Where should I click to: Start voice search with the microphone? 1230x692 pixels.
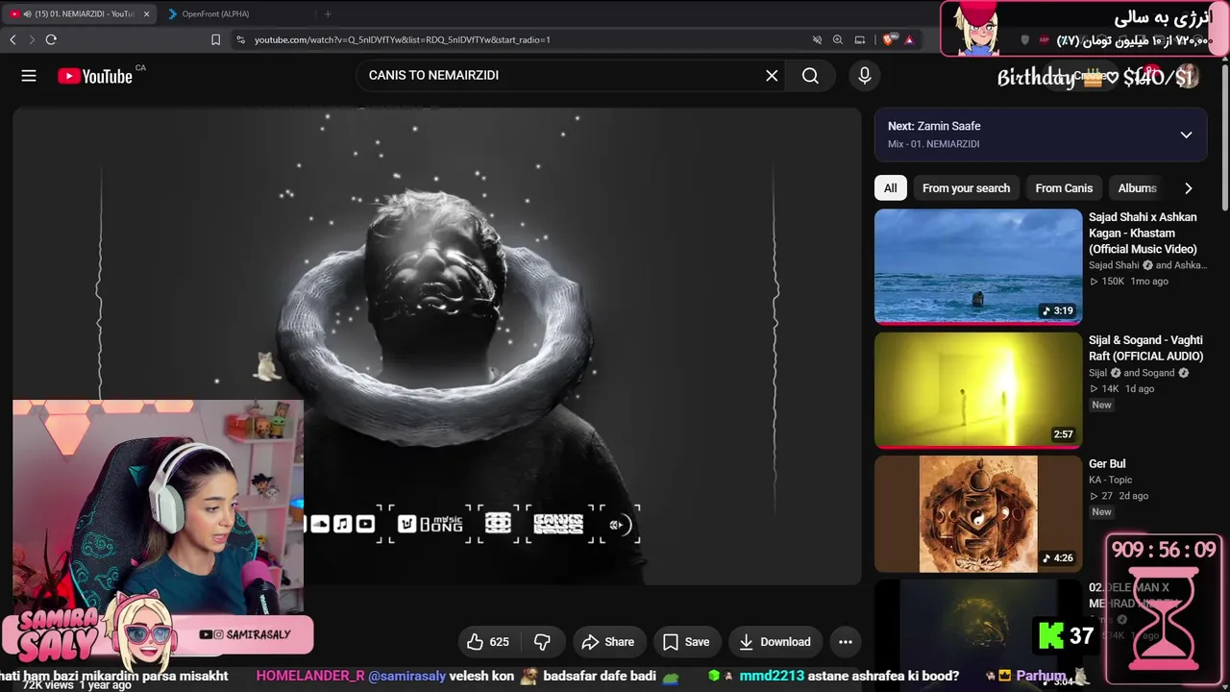[865, 76]
